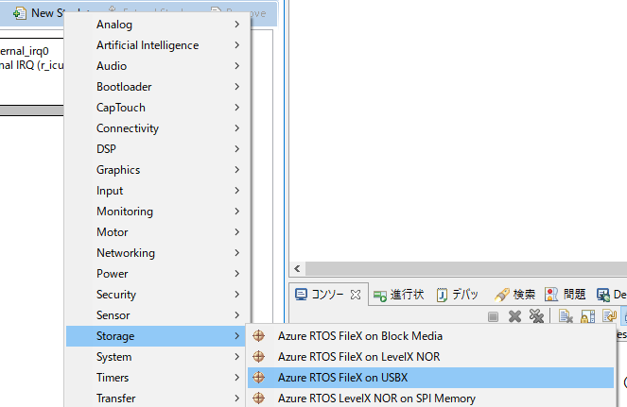Open the CapTouch submenu
The height and width of the screenshot is (407, 627).
pos(155,108)
